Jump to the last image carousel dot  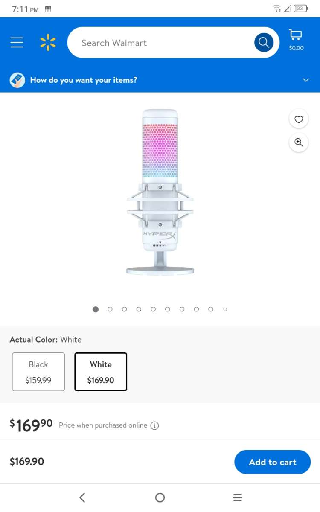225,309
